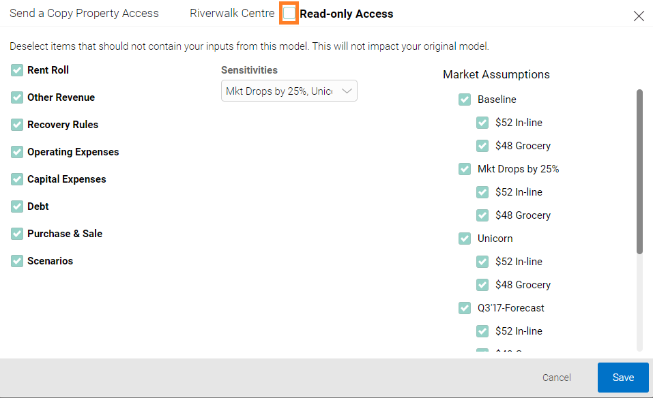Toggle the Operating Expenses checkbox
The image size is (653, 398).
(x=17, y=152)
